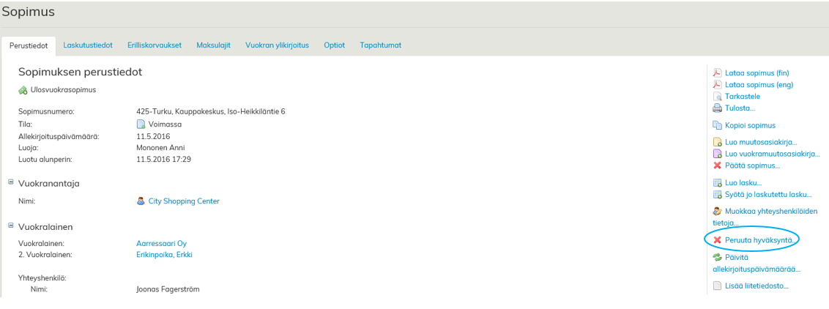Click the green icon beside Päivitä allekirjoituspäivämäärää

[718, 257]
